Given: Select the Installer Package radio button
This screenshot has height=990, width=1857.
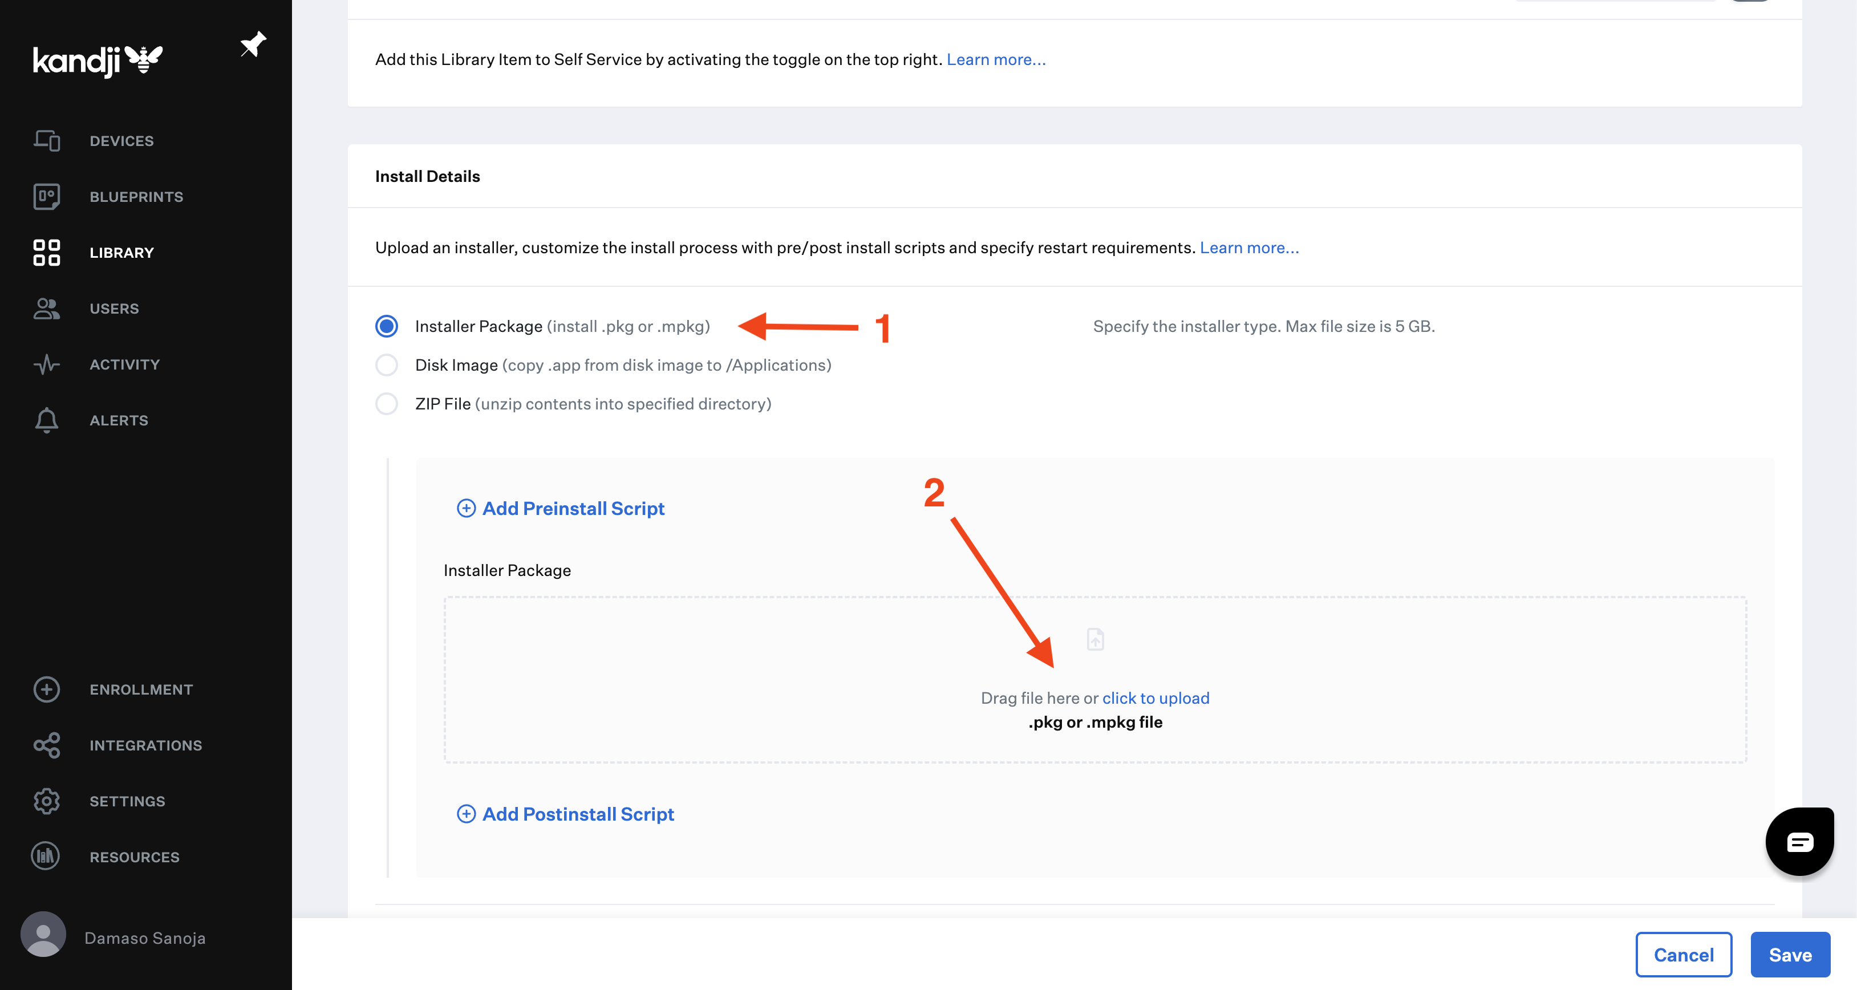Looking at the screenshot, I should (x=386, y=326).
